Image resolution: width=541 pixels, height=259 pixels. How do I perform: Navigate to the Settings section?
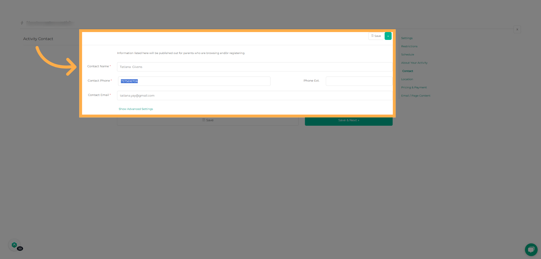point(407,38)
